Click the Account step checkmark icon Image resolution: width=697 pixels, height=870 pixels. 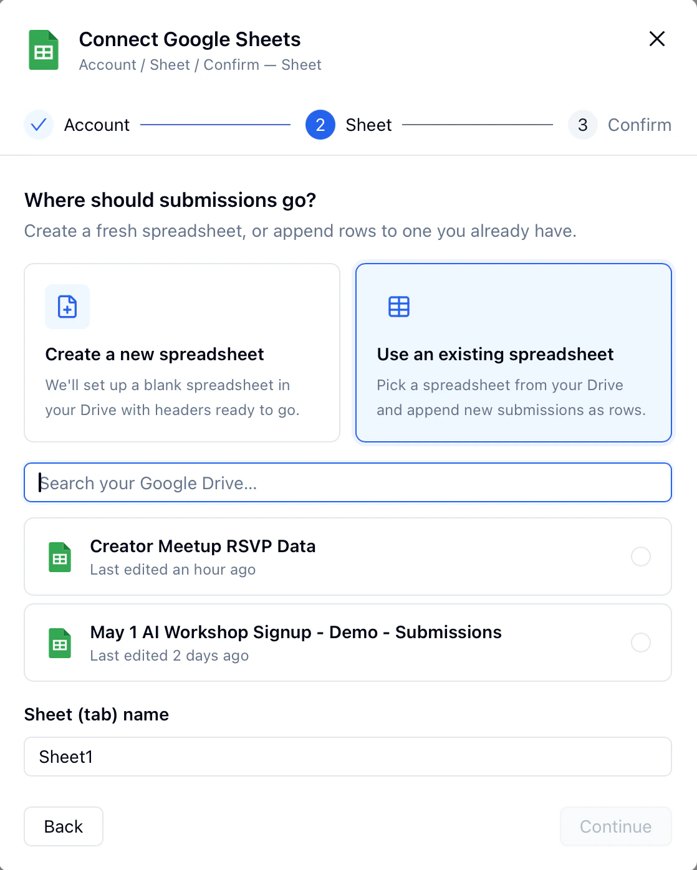coord(39,125)
